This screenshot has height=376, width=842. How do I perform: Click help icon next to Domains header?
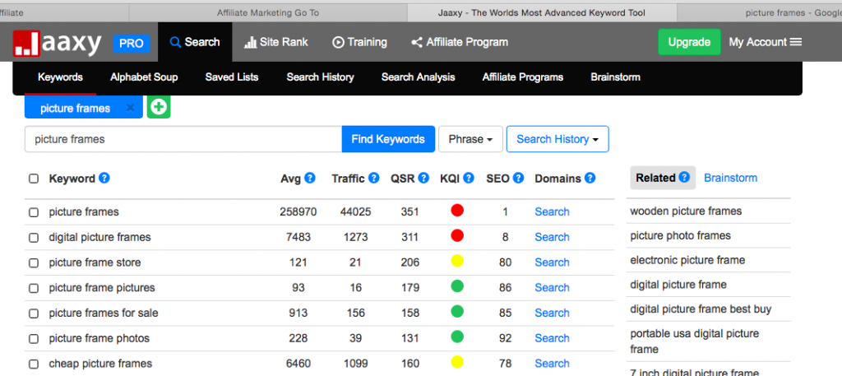pyautogui.click(x=590, y=178)
